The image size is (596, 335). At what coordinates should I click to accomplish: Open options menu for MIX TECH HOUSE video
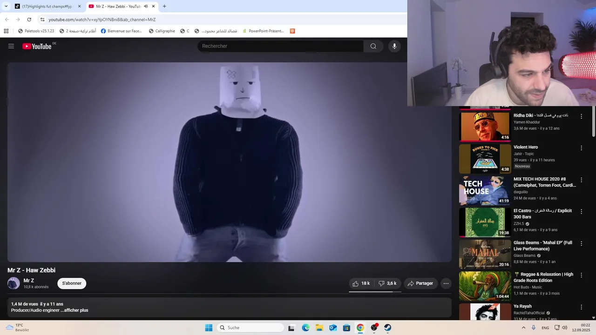(581, 180)
